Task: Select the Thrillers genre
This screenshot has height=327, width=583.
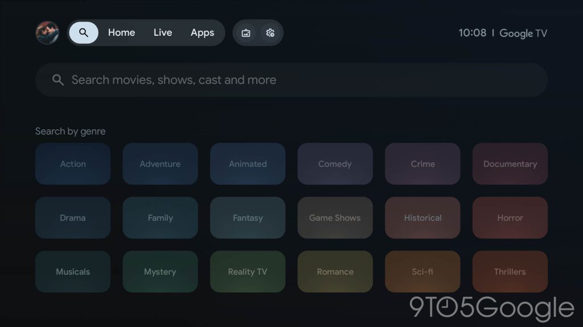Action: coord(510,272)
